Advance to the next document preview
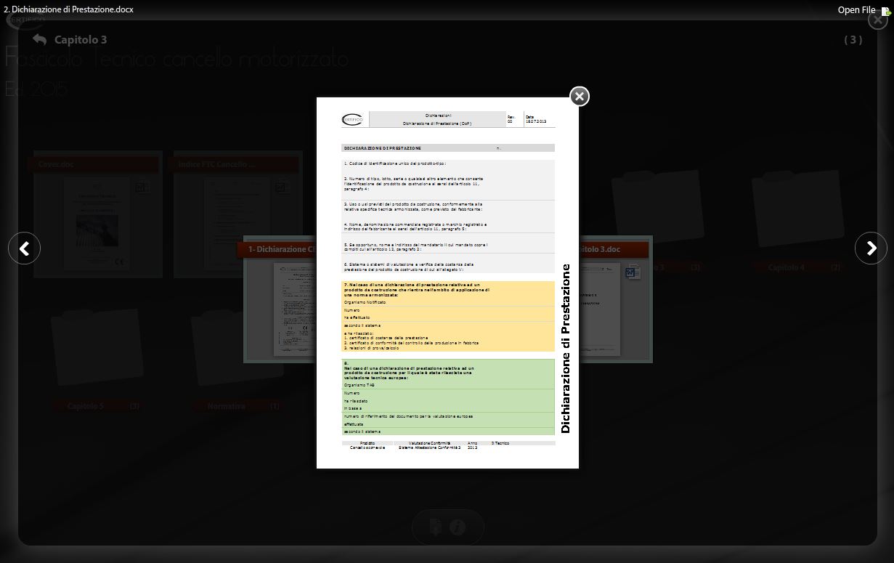 point(871,248)
